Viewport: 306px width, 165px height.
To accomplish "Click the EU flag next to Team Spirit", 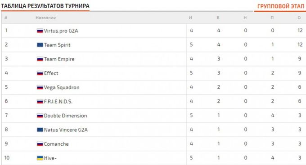I will coord(40,45).
